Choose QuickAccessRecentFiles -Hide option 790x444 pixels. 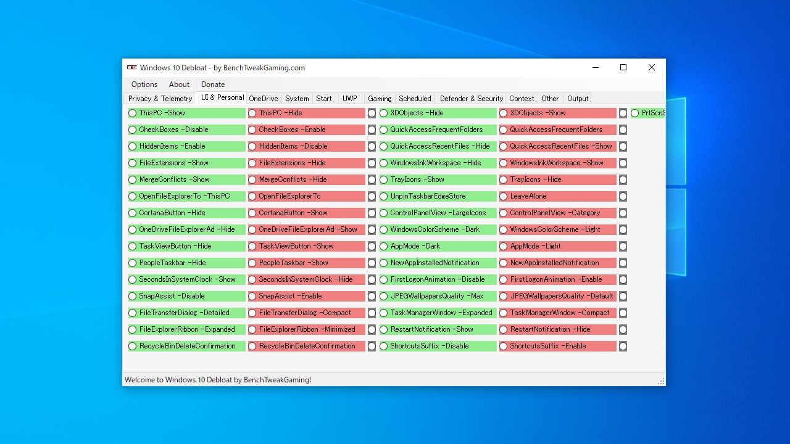pos(438,147)
